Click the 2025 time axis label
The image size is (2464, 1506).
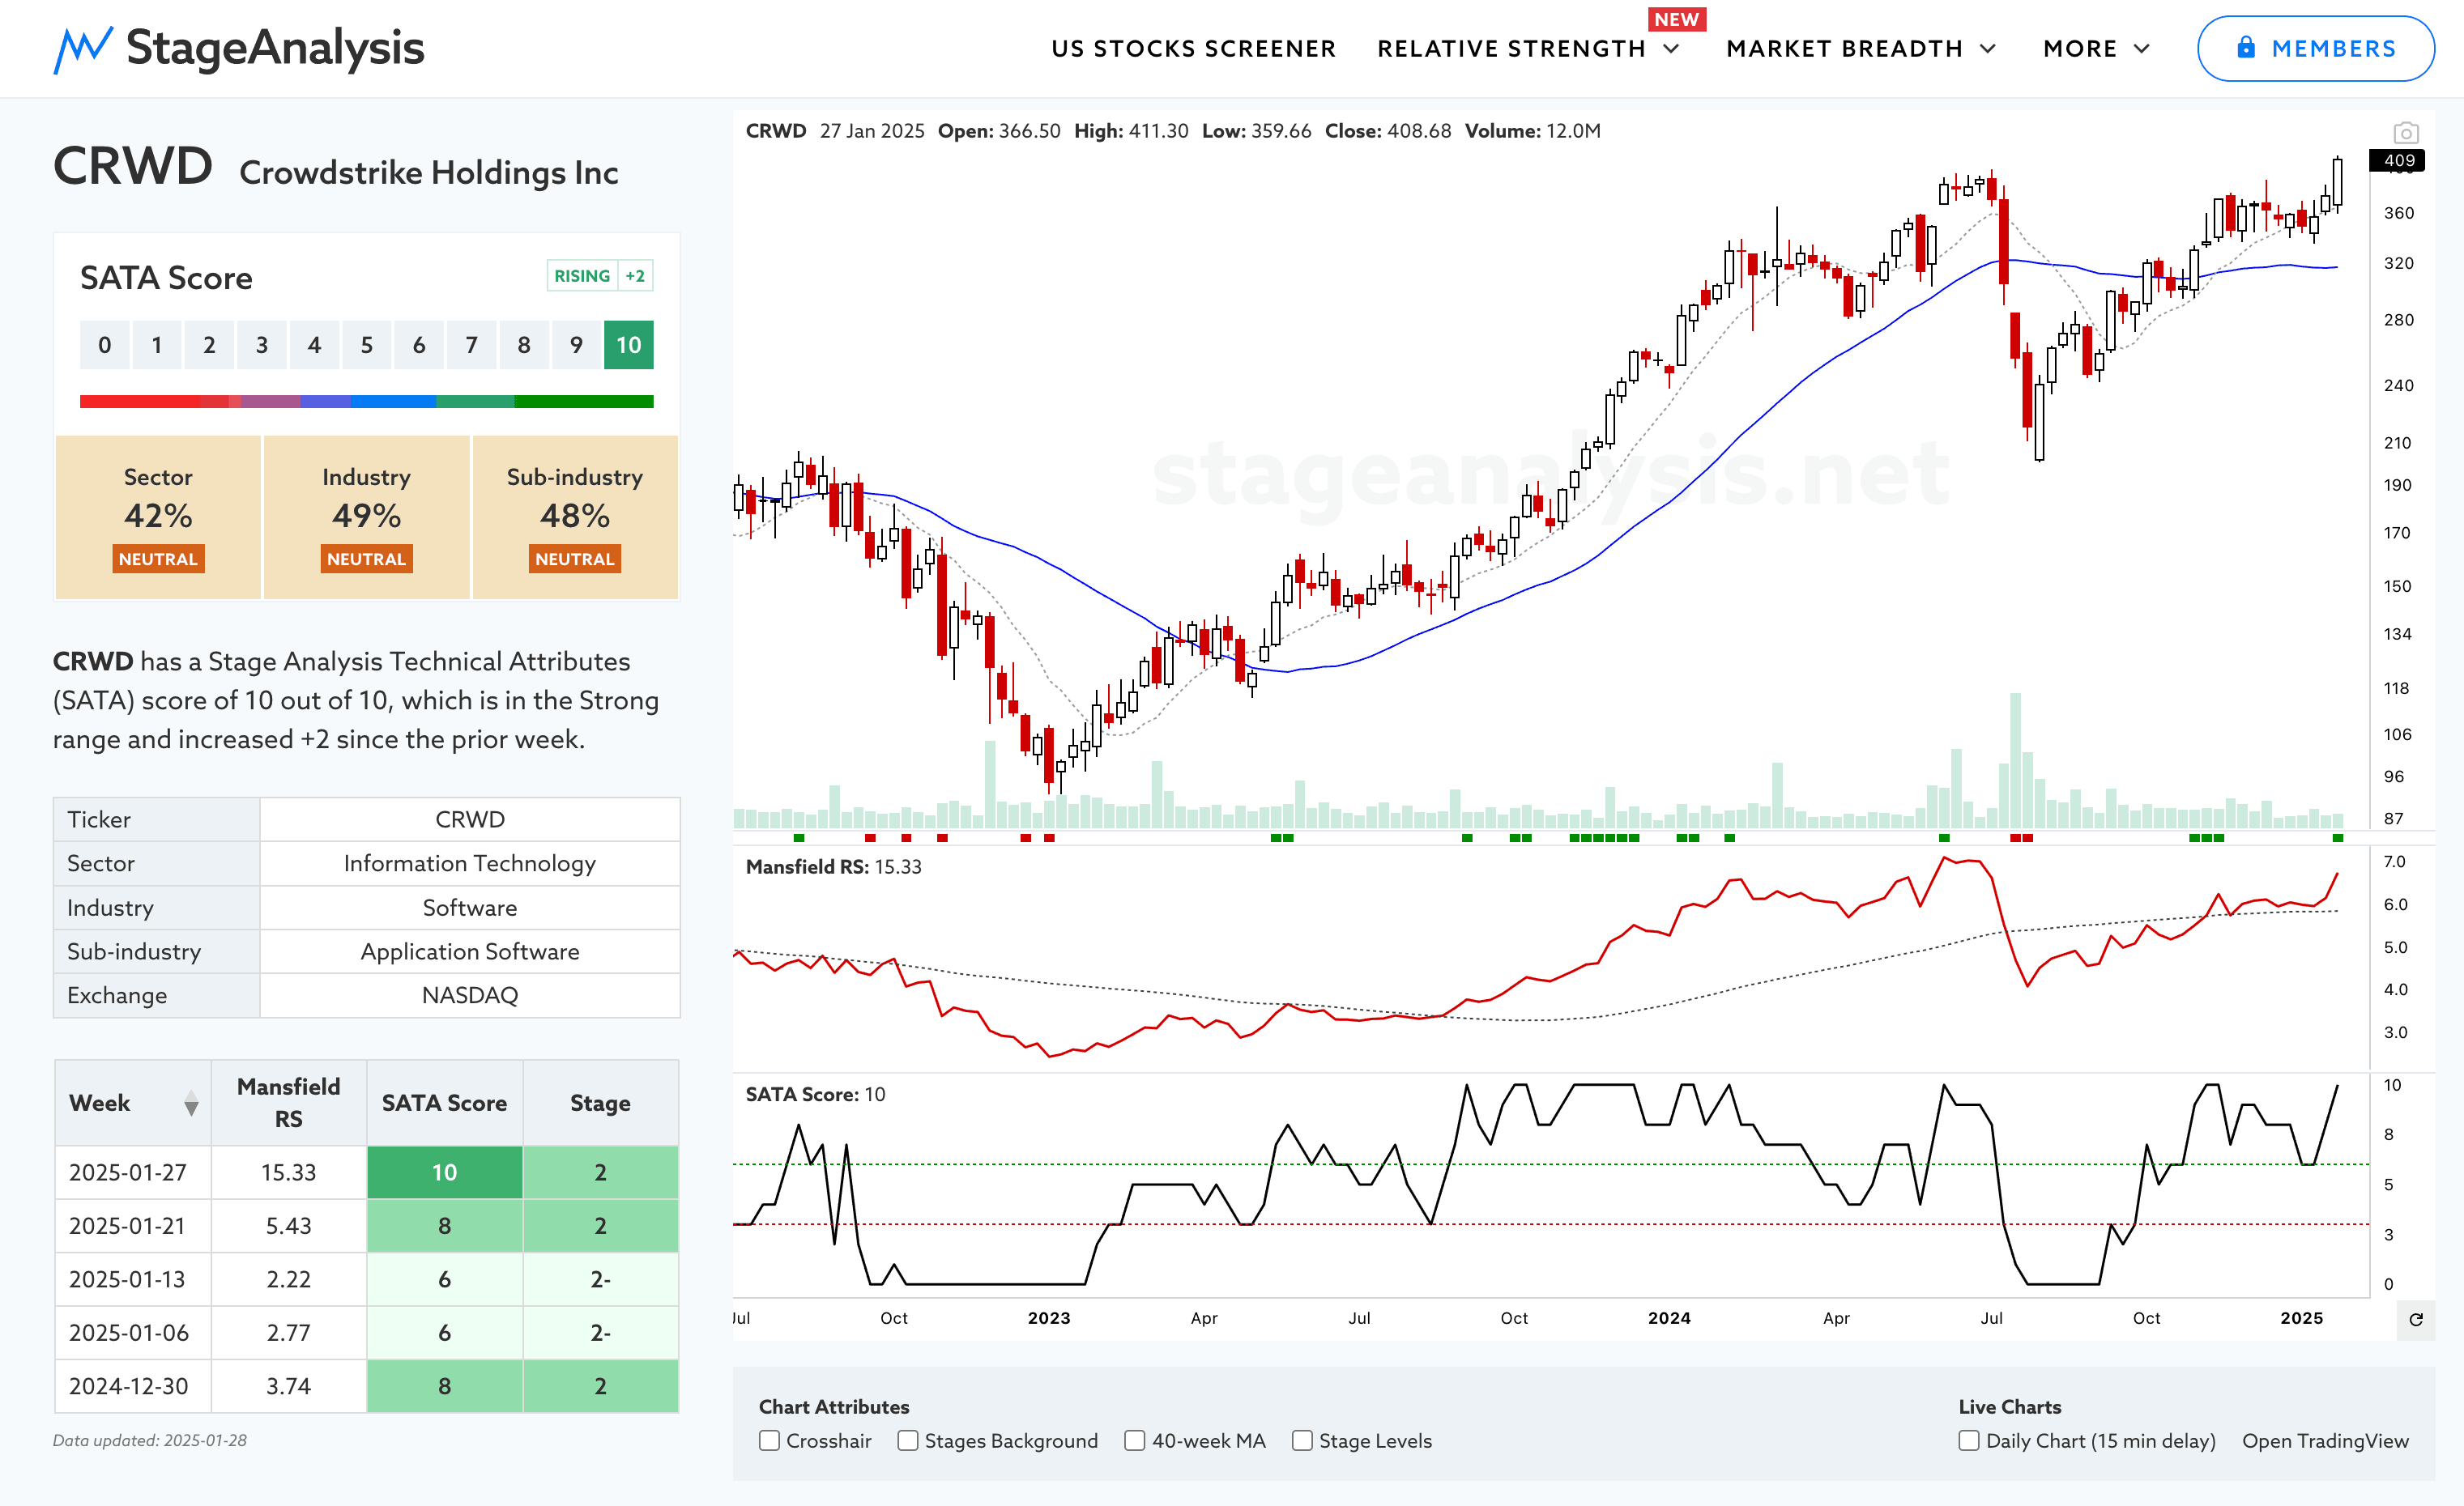click(2301, 1318)
